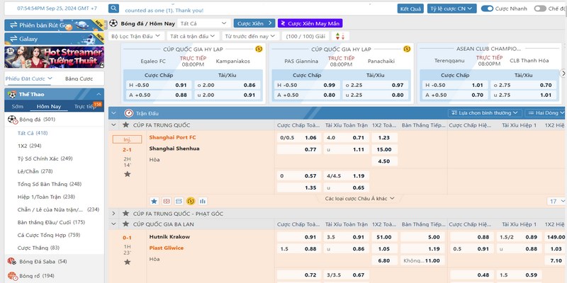This screenshot has height=283, width=567.
Task: Open the live pitch icon below Shanghai match
Action: click(167, 201)
